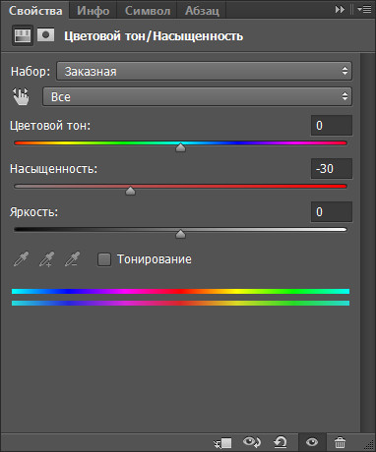Screen dimensions: 376x452
Task: Open the Набор preset dropdown
Action: point(204,71)
